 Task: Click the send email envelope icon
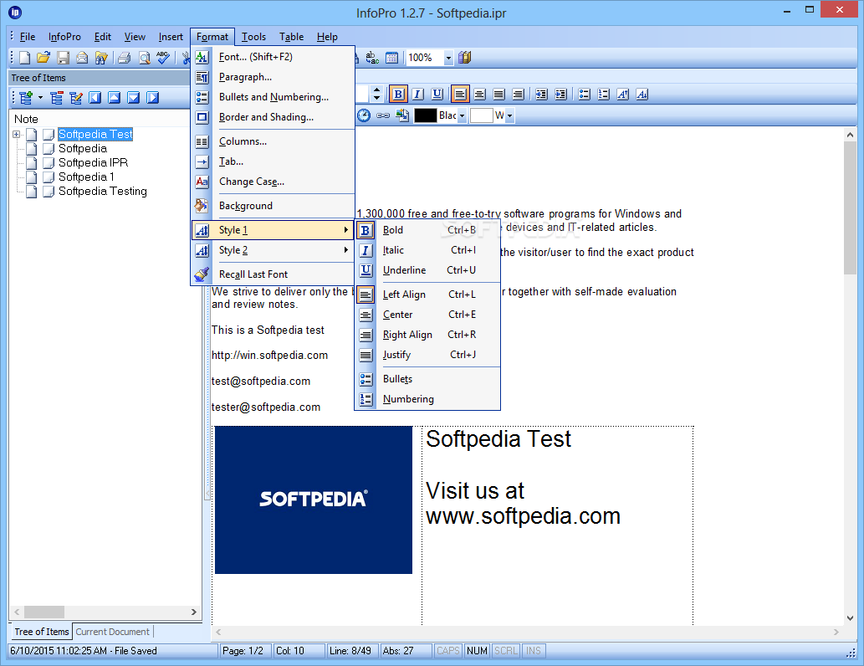click(82, 58)
